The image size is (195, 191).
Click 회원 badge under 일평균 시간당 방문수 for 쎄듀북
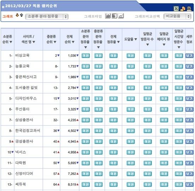179,184
